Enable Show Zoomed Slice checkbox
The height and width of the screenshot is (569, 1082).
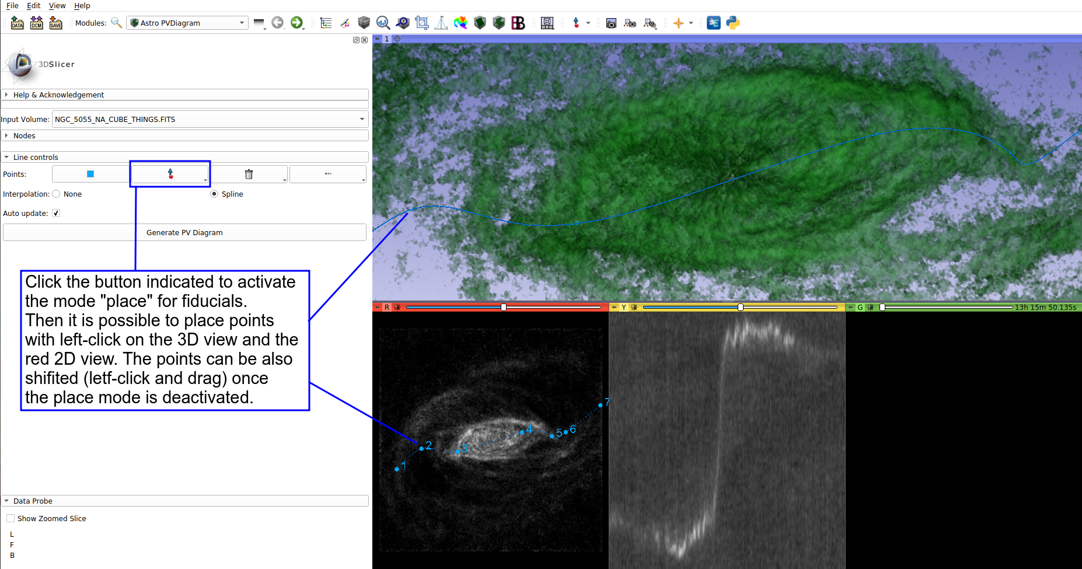11,518
